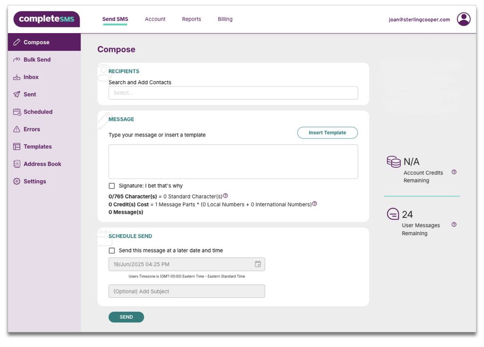Image resolution: width=484 pixels, height=347 pixels.
Task: View Errors in the sidebar
Action: [x=44, y=129]
